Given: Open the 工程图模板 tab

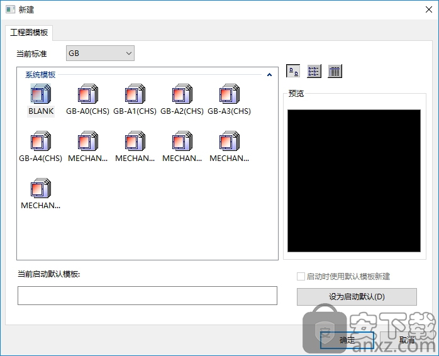Looking at the screenshot, I should point(29,33).
